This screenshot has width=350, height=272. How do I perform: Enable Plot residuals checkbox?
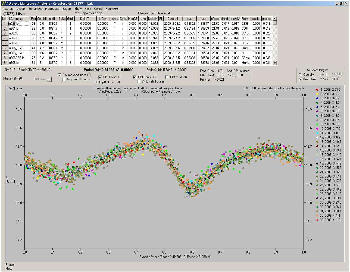click(167, 77)
